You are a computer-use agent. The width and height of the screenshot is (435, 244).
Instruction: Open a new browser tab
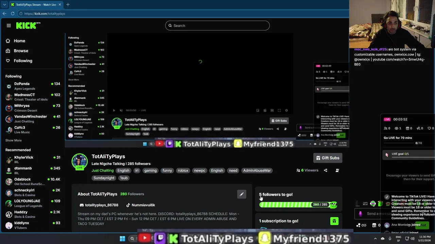click(x=68, y=4)
